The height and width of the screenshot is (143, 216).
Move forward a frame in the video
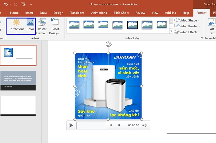pos(119,125)
